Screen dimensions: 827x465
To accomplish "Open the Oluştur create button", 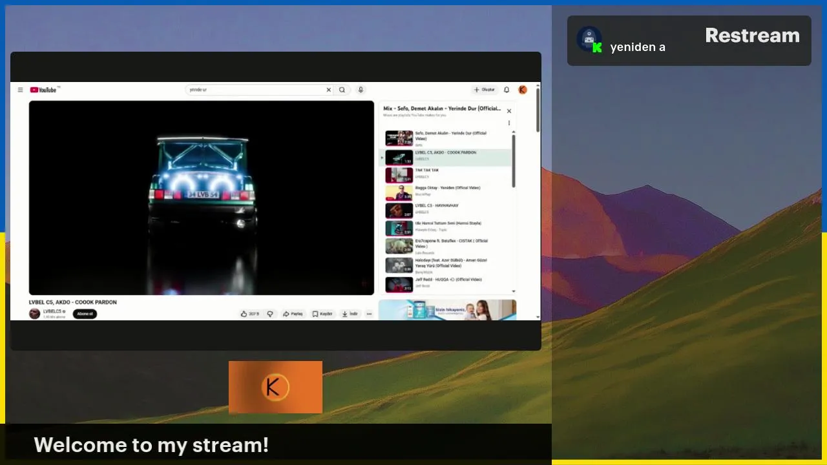I will coord(485,90).
